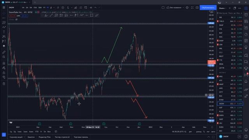
Task: Select the ruler measure tool
Action: pyautogui.click(x=4, y=52)
